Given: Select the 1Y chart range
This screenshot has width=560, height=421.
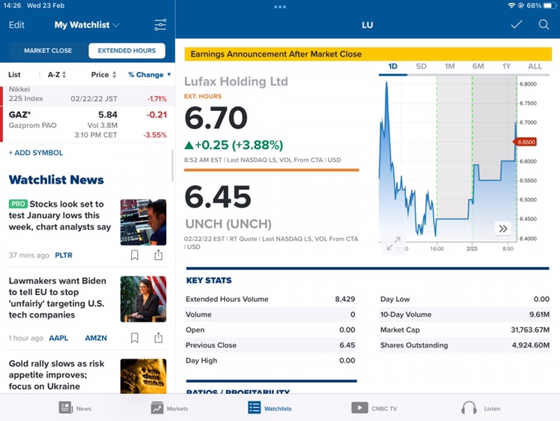Looking at the screenshot, I should click(506, 67).
